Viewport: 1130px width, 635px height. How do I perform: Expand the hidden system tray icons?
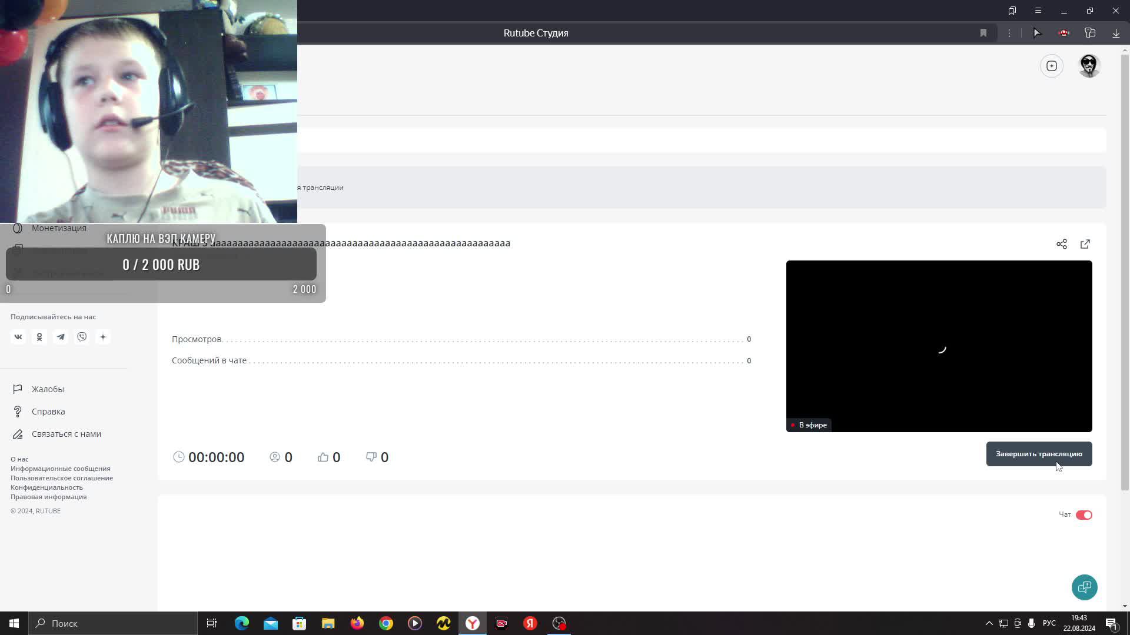pos(989,623)
